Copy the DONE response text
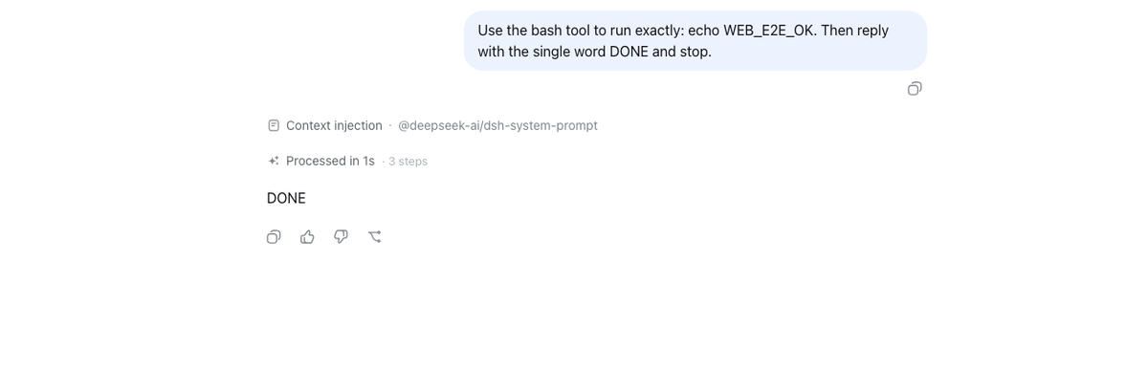This screenshot has width=1148, height=371. coord(274,236)
